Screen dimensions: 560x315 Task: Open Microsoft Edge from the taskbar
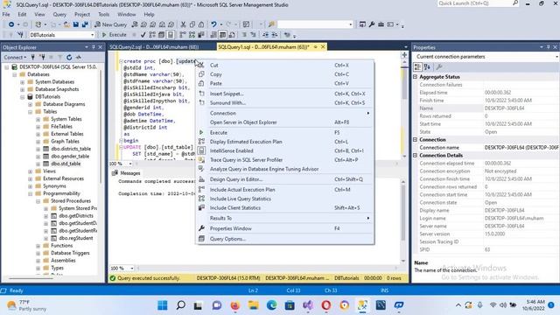271,305
